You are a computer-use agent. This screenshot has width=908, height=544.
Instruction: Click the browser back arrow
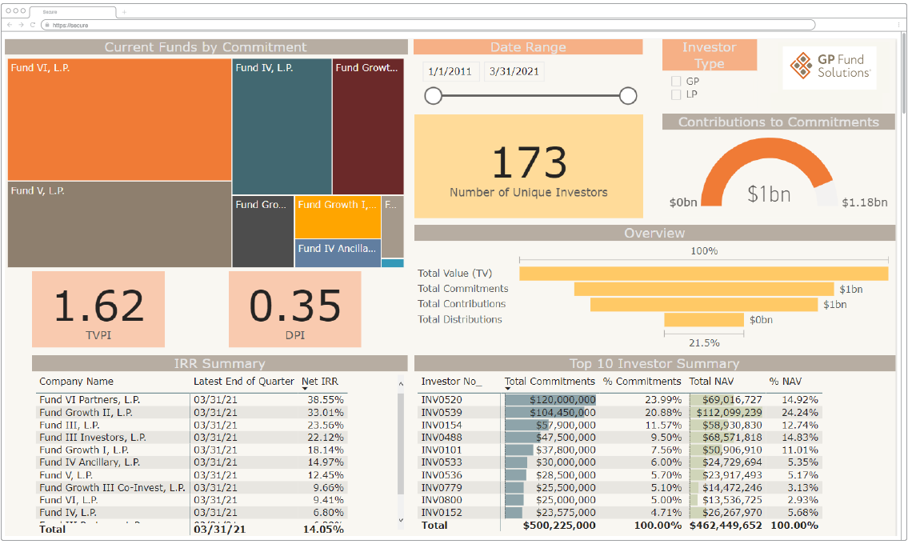pos(10,25)
